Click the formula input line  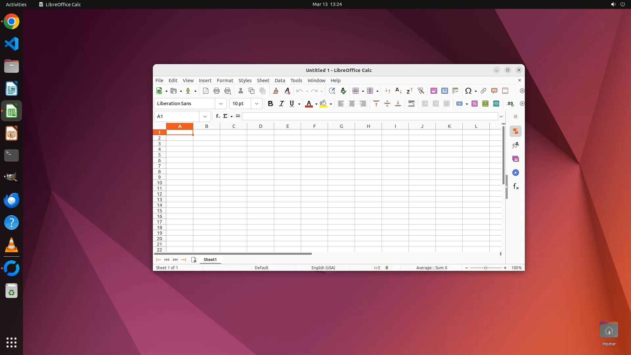370,116
